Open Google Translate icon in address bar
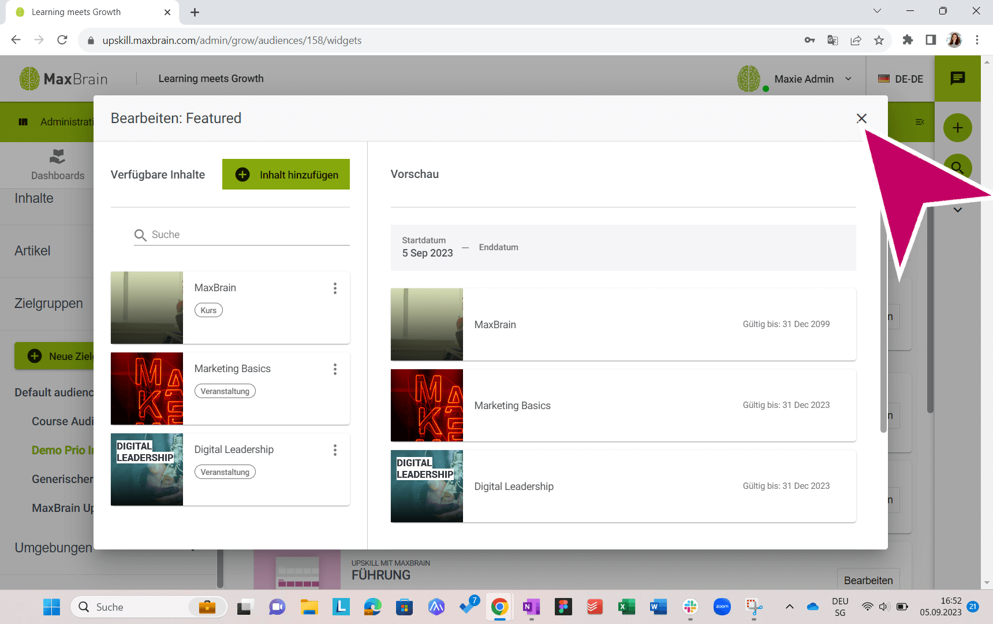The image size is (993, 624). pos(833,40)
